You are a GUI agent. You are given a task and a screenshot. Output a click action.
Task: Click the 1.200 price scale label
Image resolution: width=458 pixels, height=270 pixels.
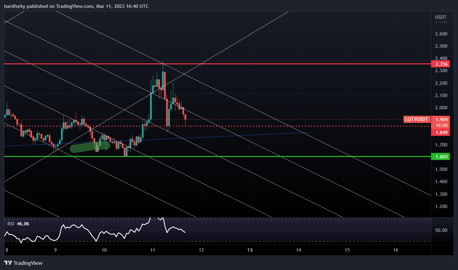(x=441, y=206)
